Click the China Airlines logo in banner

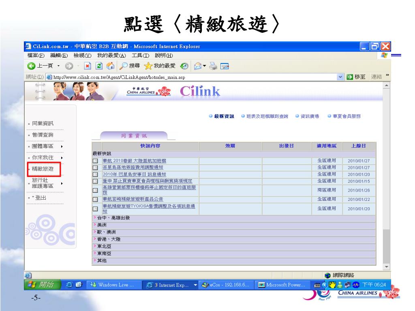pyautogui.click(x=149, y=91)
